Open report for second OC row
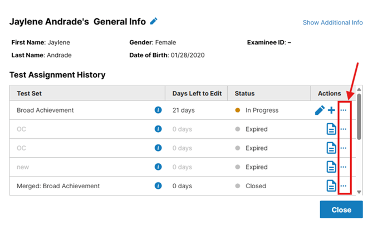Screen dimensions: 373x226 [331, 148]
